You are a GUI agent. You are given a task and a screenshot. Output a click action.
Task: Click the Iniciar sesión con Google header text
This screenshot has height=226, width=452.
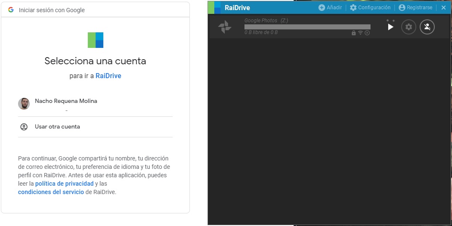point(52,10)
